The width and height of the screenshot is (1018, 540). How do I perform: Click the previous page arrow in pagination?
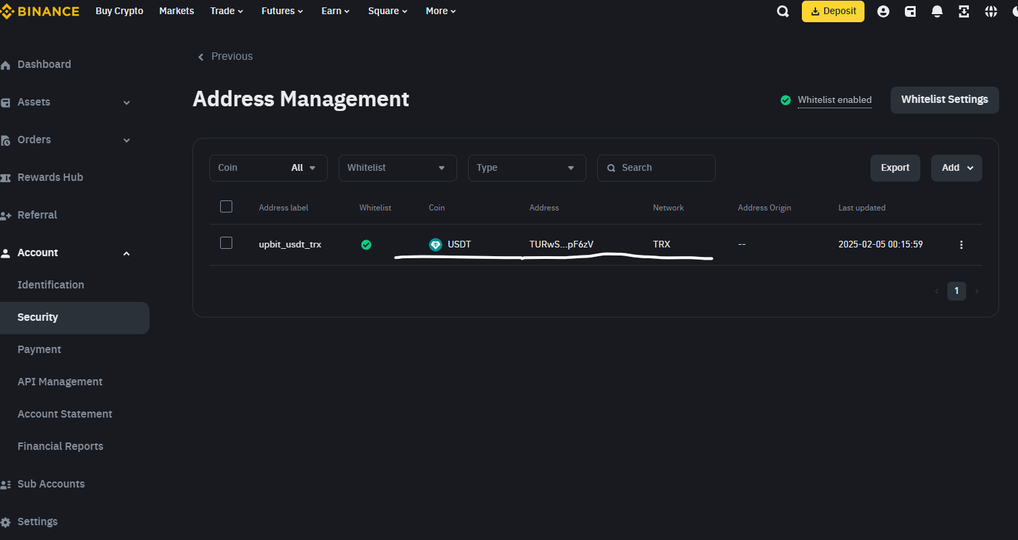pos(937,291)
